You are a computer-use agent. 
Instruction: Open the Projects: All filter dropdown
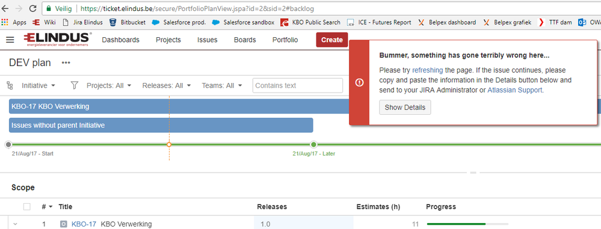(109, 85)
